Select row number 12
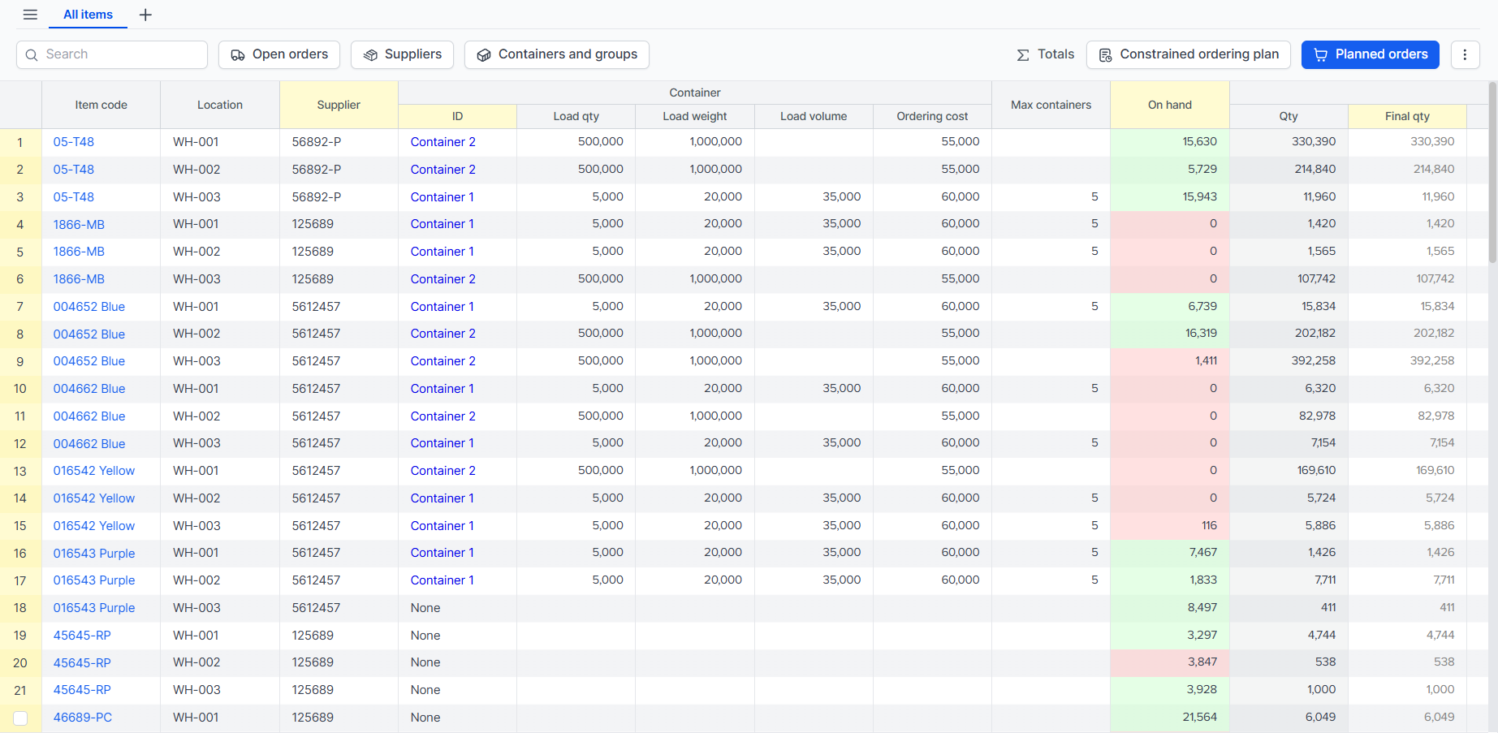Screen dimensions: 1498x733 point(20,444)
